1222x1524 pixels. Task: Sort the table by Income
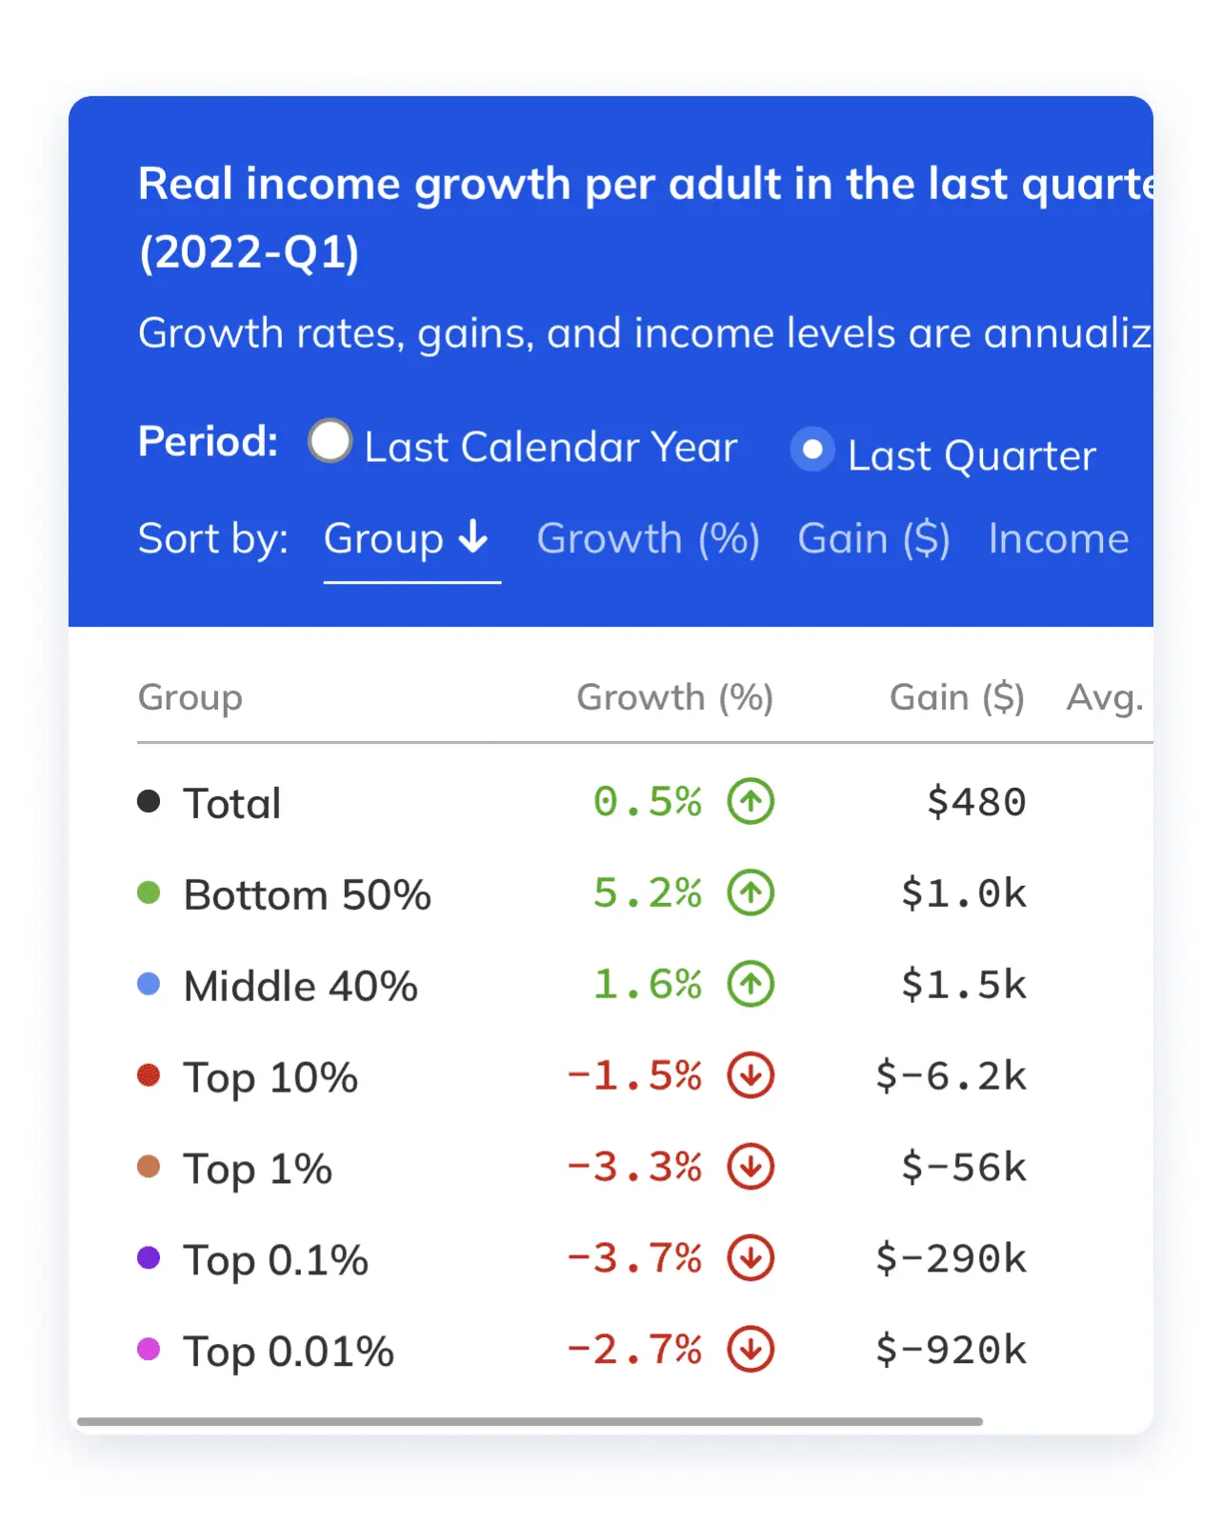click(1058, 539)
